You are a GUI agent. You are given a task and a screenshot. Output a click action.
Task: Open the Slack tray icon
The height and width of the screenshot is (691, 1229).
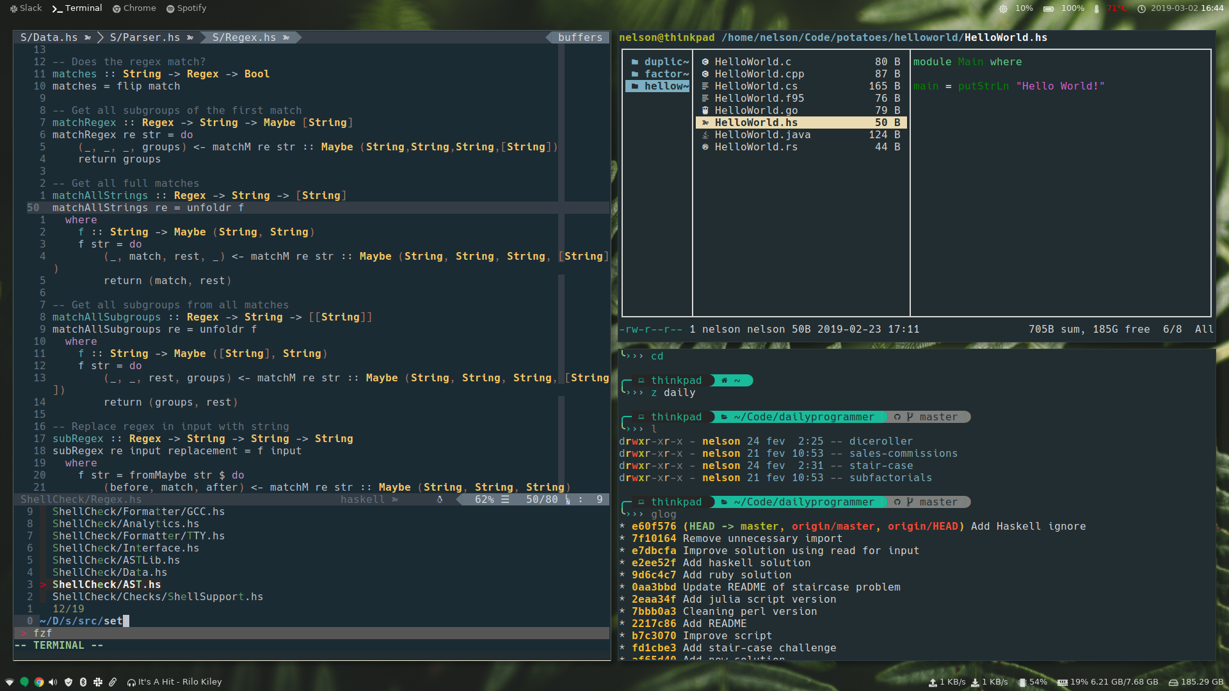click(x=98, y=682)
